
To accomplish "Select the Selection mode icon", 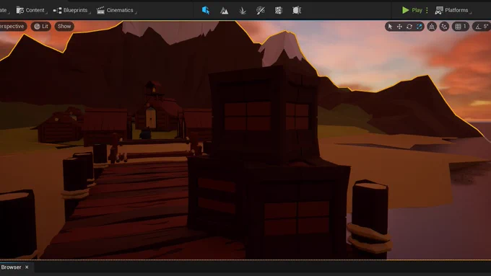I will (x=206, y=10).
